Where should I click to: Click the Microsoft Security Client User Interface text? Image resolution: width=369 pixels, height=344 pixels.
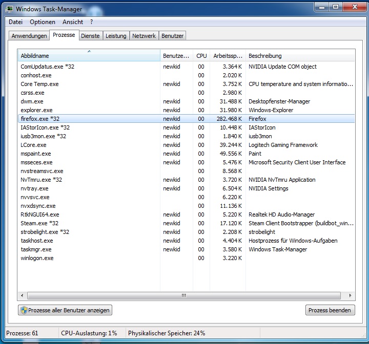pos(297,162)
